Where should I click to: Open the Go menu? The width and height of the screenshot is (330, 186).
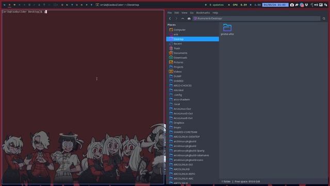192,13
